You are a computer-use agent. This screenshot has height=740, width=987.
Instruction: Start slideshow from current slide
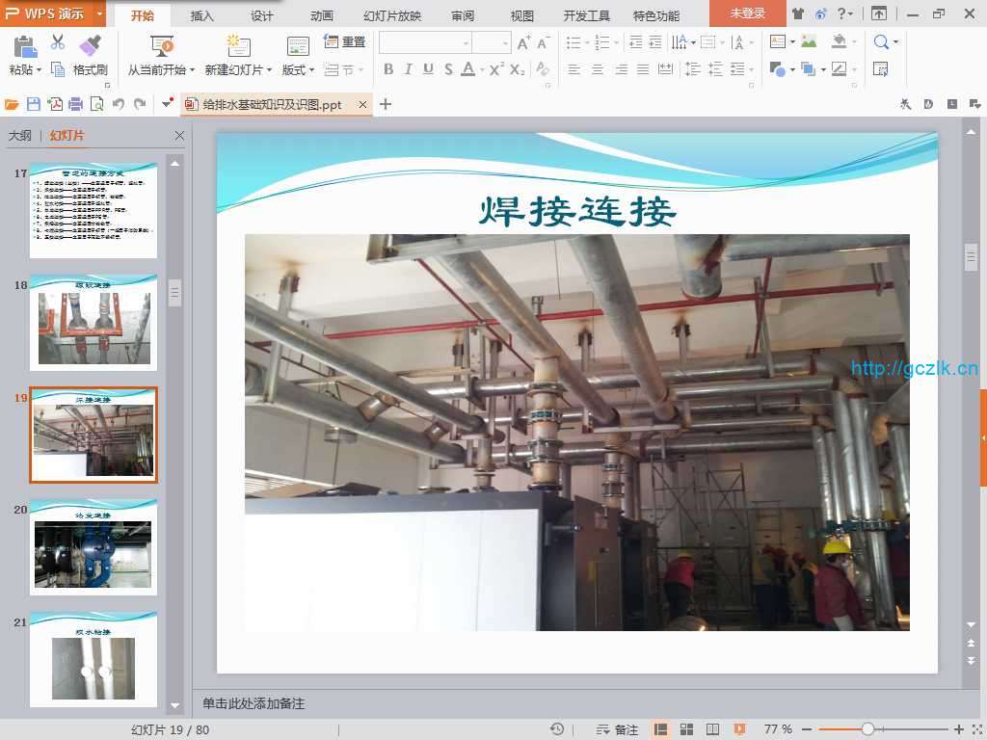pos(161,46)
